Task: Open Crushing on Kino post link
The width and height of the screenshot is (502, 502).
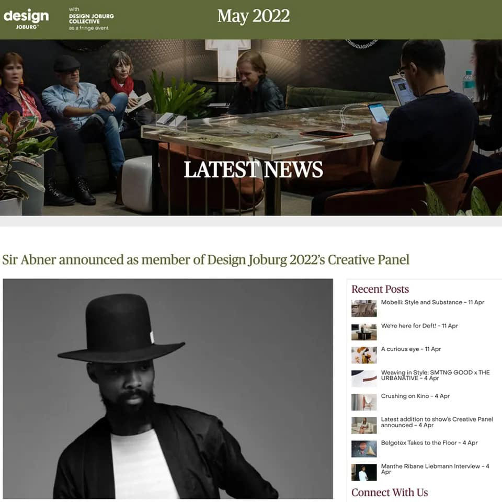Action: (x=415, y=396)
